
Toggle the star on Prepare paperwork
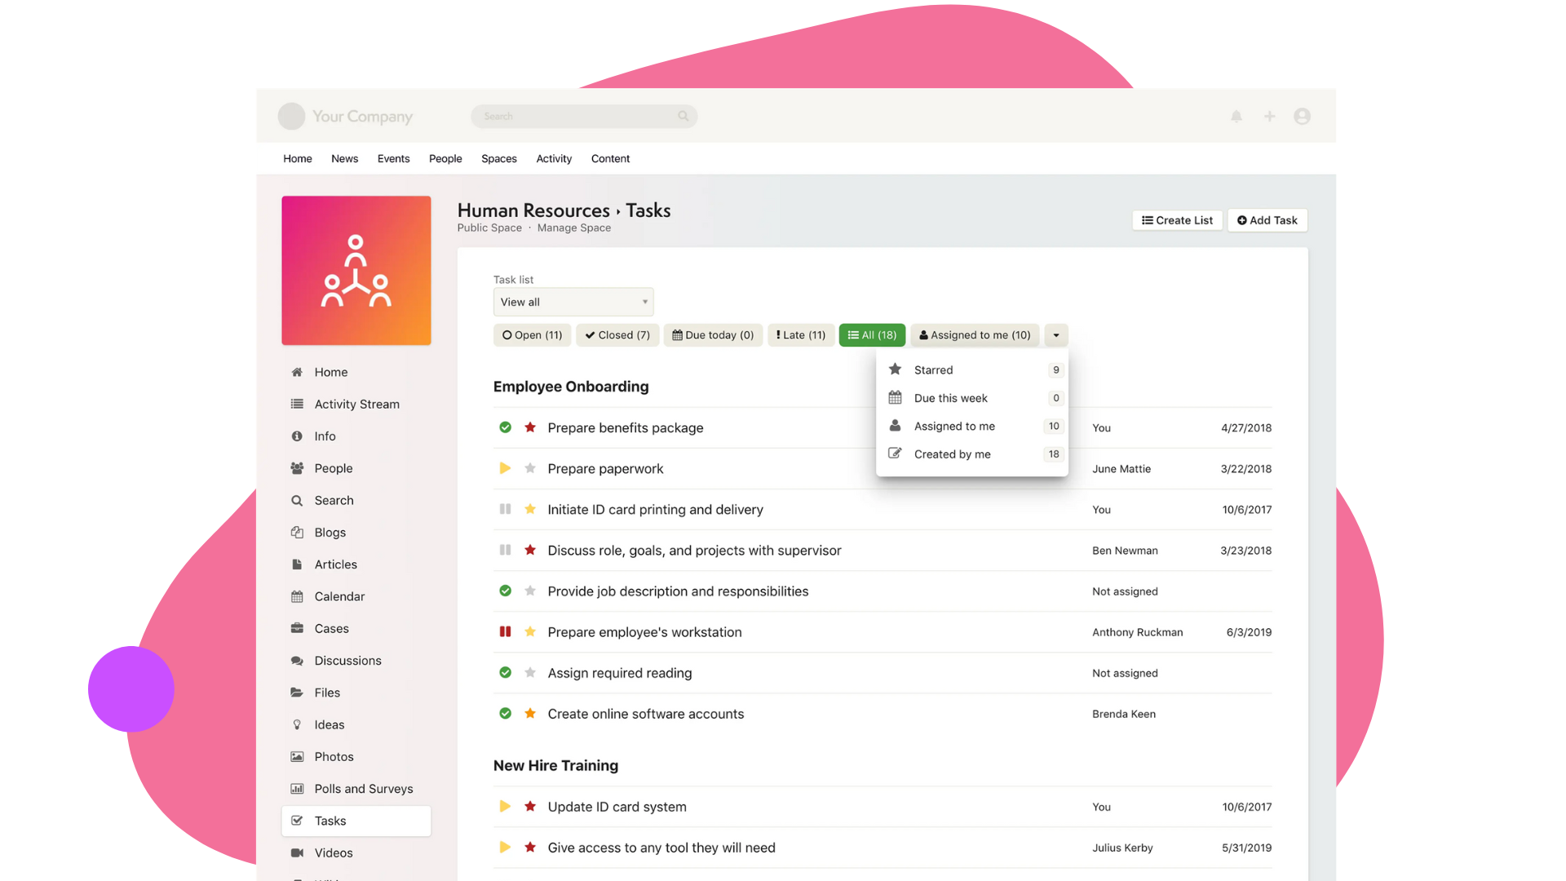(x=530, y=468)
